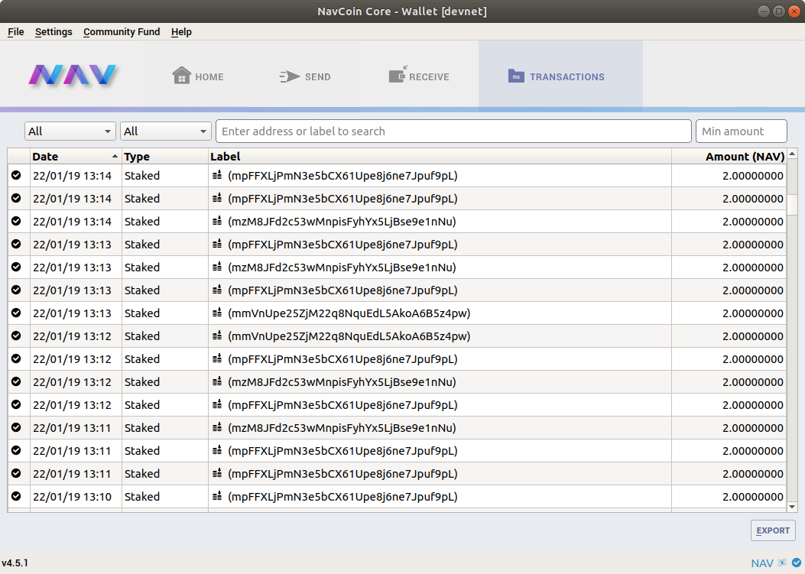Open the transaction type All dropdown
Image resolution: width=805 pixels, height=574 pixels.
click(166, 131)
